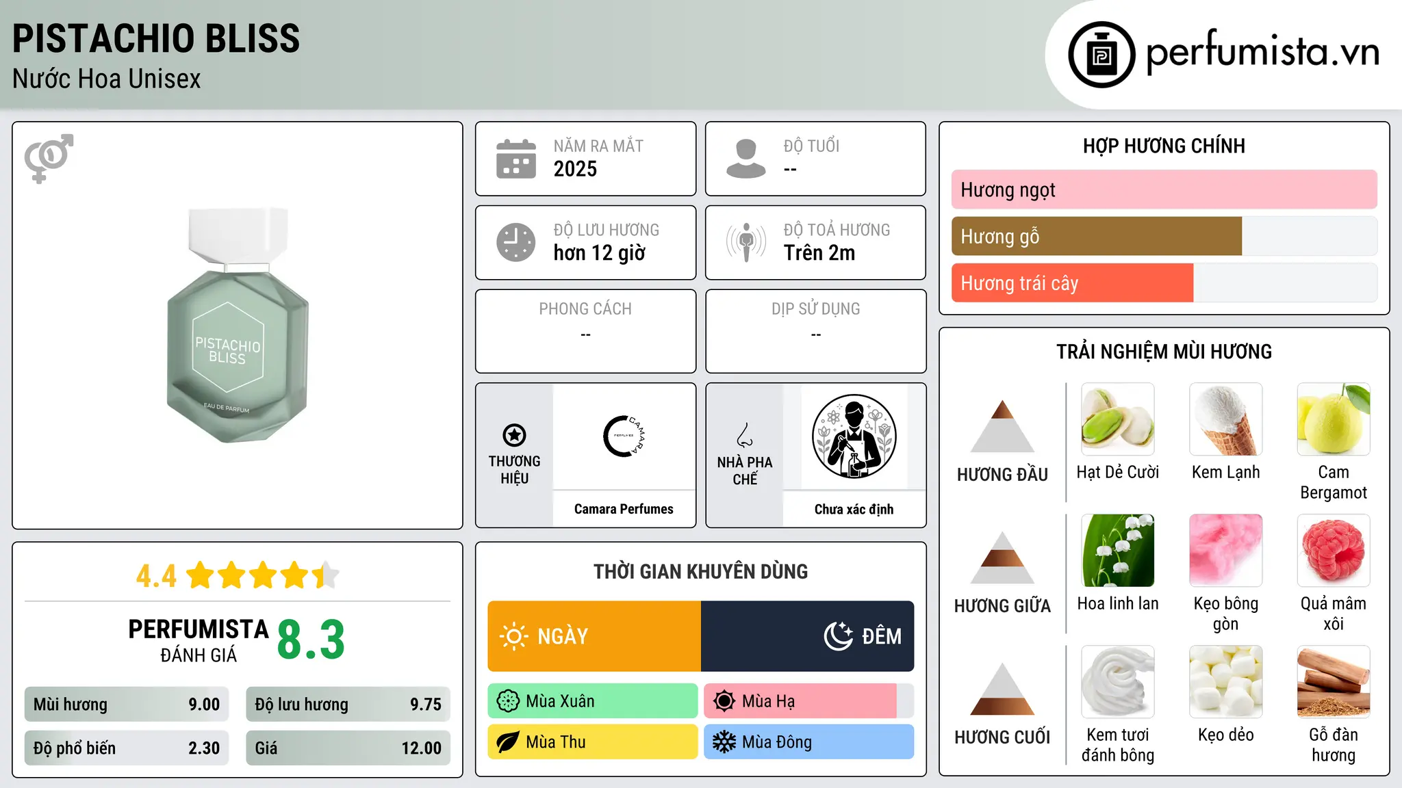
Task: Click the Độ lưu hương 9.75 score row
Action: point(348,705)
